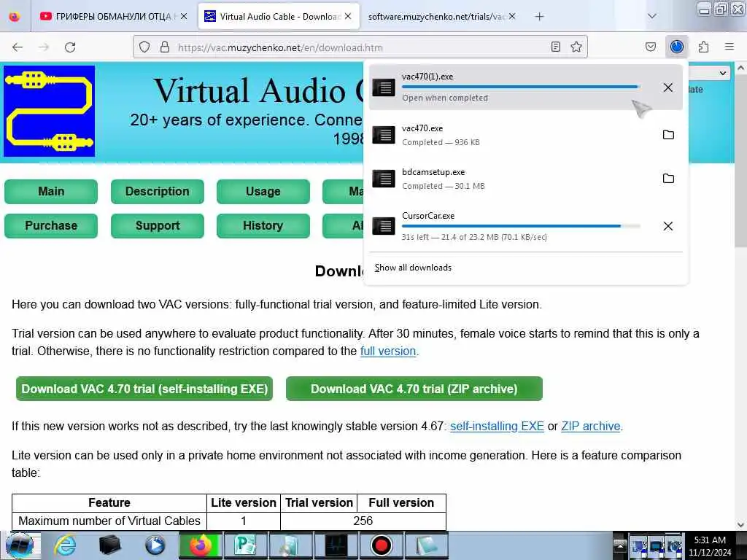Open the Support page button
Viewport: 747px width, 560px height.
click(x=158, y=226)
